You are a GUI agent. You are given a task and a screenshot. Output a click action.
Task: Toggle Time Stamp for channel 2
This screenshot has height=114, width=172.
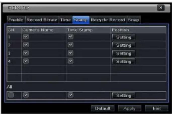(x=70, y=45)
